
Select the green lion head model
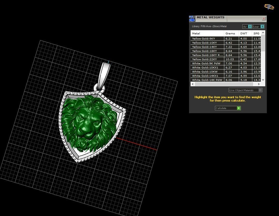point(89,124)
